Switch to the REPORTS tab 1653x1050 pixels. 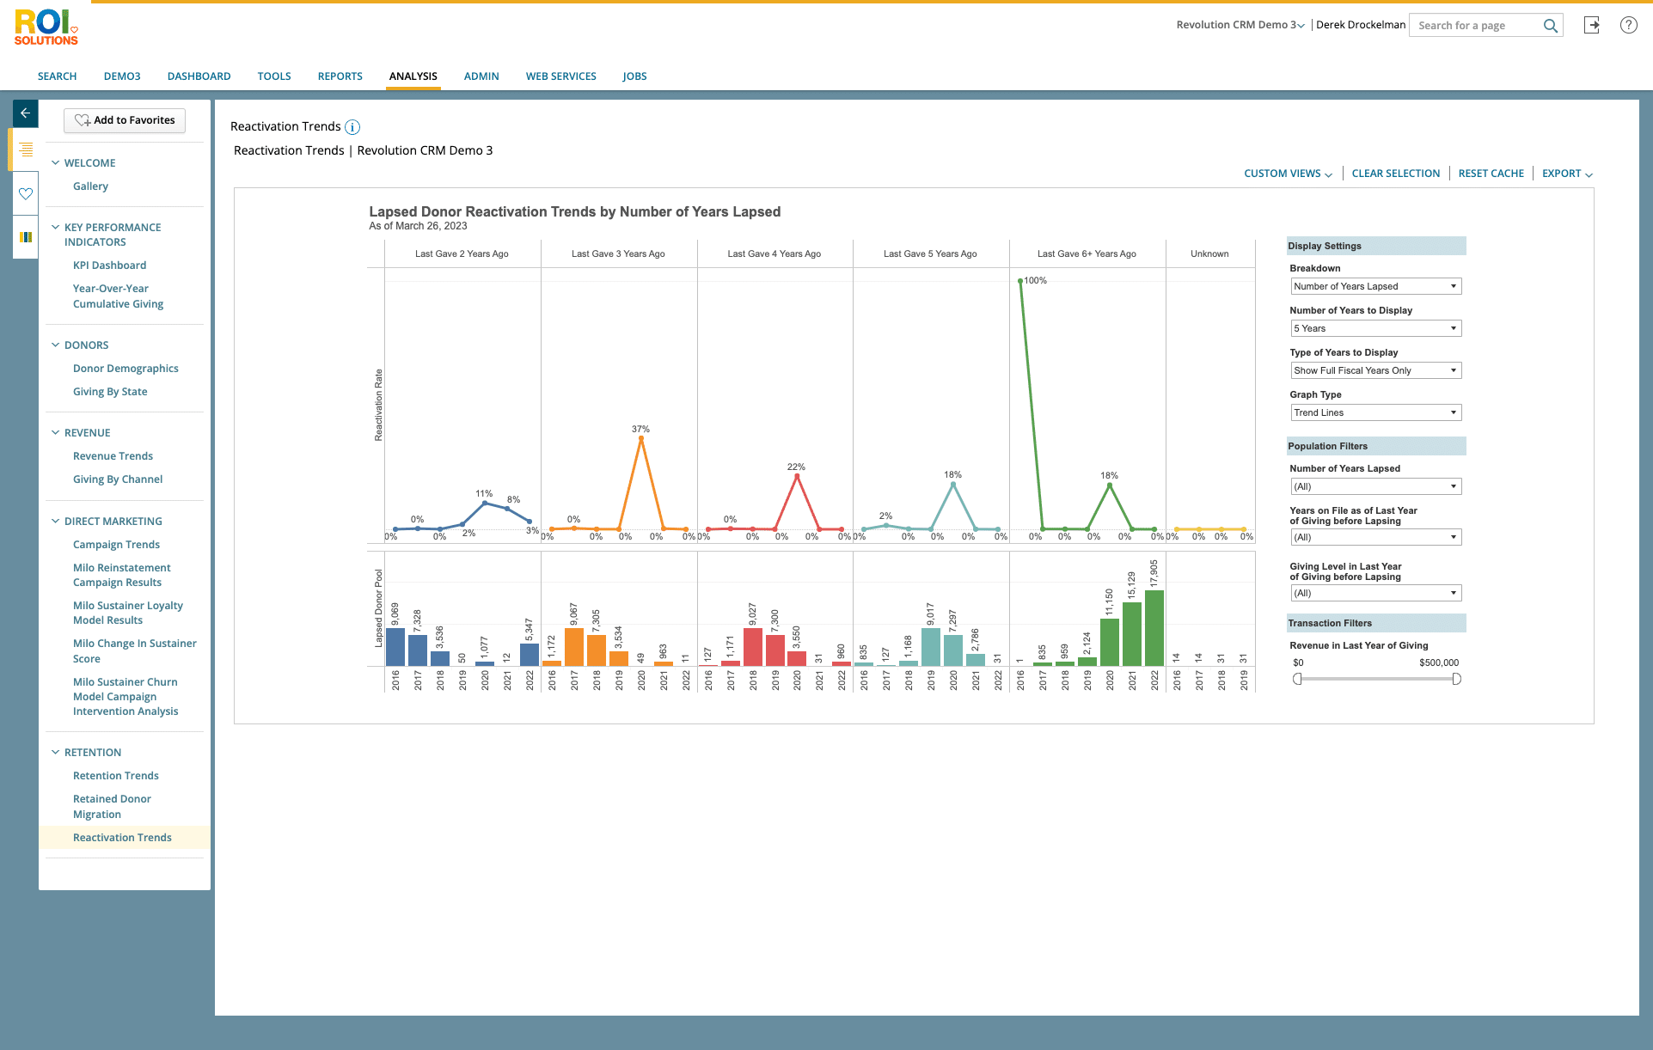pos(340,76)
